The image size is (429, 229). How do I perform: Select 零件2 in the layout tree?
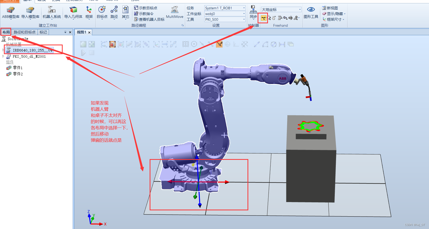tap(14, 74)
